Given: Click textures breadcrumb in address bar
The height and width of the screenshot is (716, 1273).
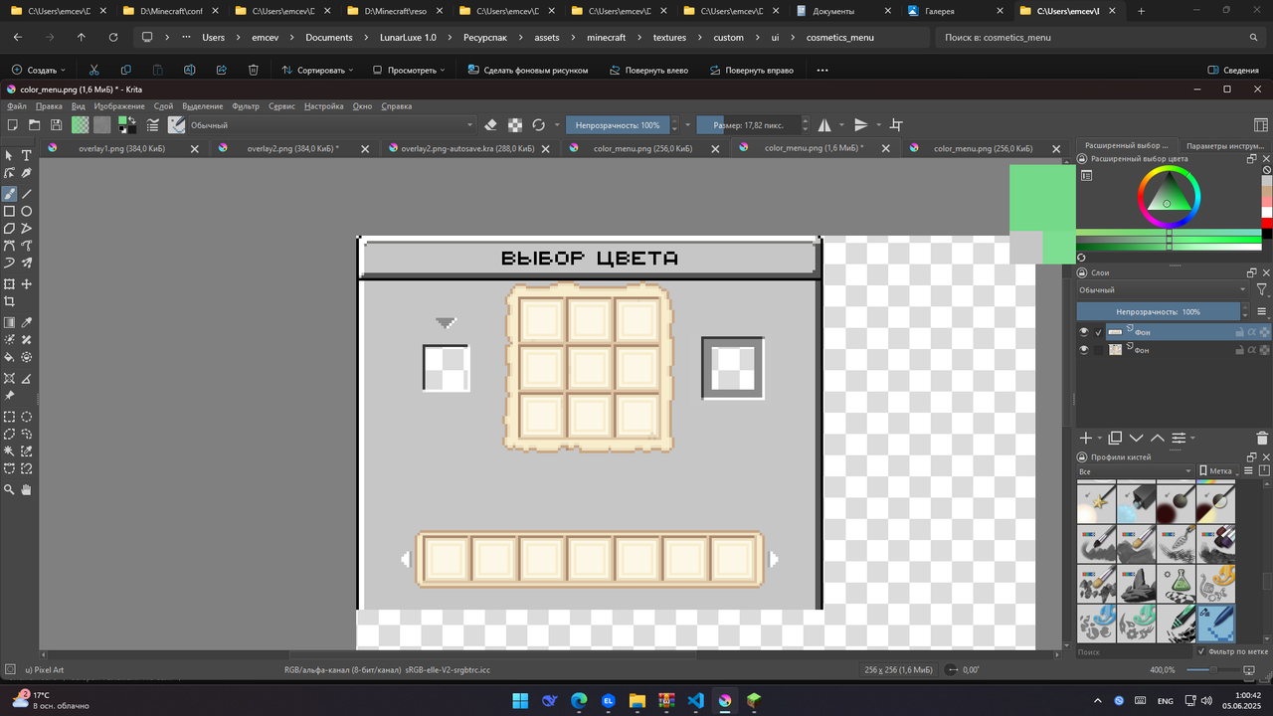Looking at the screenshot, I should point(669,37).
